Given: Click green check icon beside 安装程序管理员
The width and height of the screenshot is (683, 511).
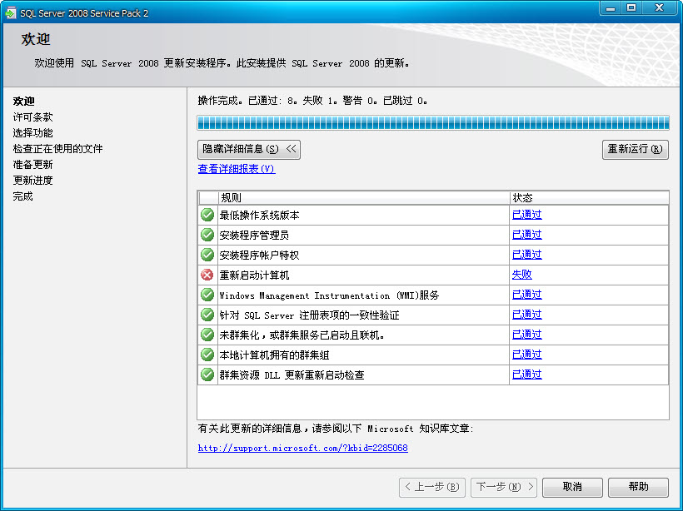Looking at the screenshot, I should pos(207,235).
